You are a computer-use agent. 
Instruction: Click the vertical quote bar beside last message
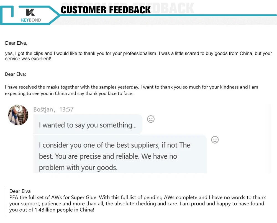pyautogui.click(x=5, y=202)
